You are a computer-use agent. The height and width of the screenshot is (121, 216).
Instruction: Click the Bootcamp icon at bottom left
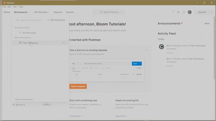(x=13, y=105)
